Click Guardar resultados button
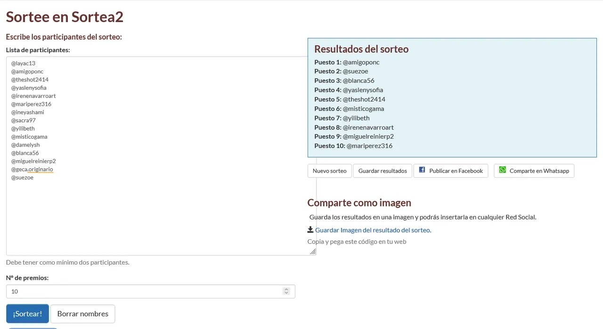The image size is (603, 329). [x=383, y=171]
